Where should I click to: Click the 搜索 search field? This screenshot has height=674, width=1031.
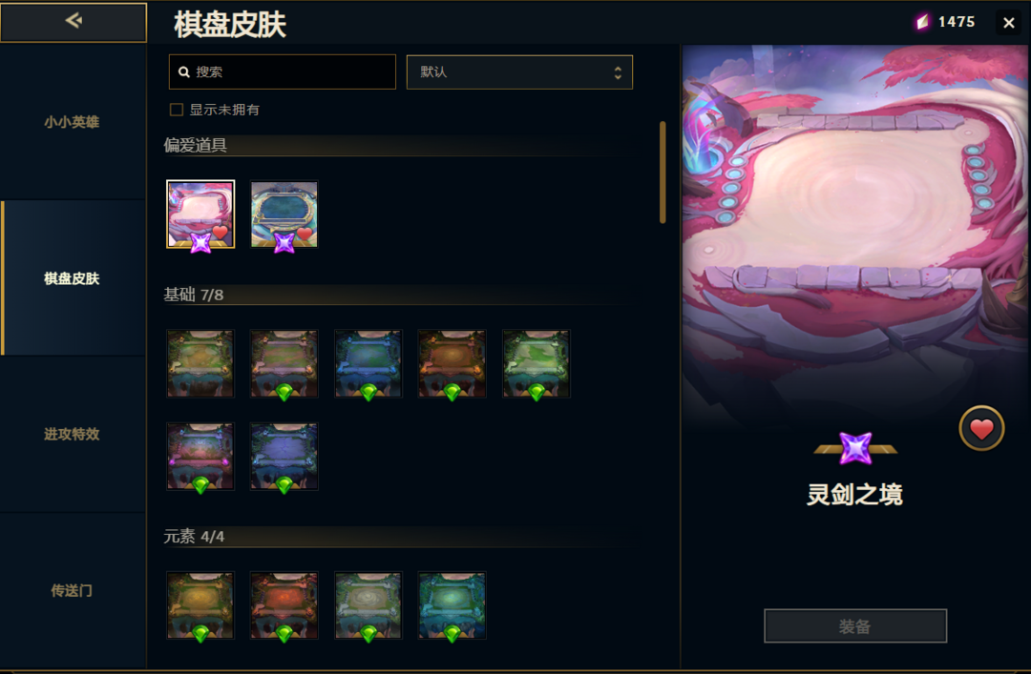(x=283, y=72)
